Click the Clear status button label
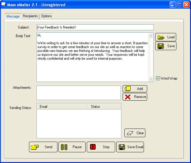The image size is (191, 163). 140,133
